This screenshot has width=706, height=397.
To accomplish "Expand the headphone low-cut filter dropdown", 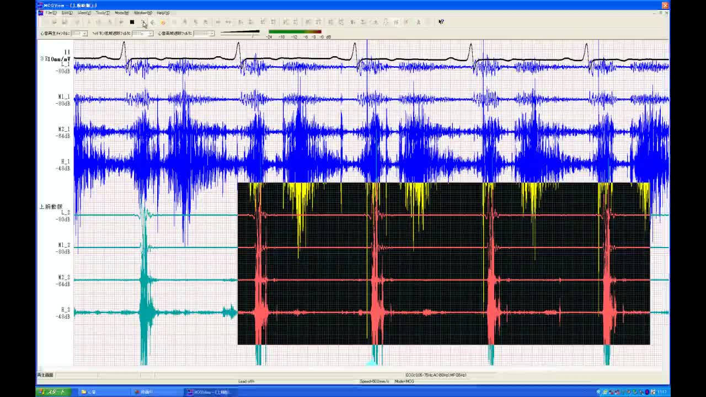I will (151, 34).
